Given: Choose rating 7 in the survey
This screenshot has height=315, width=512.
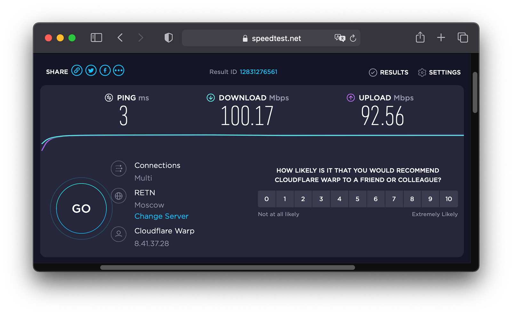Looking at the screenshot, I should tap(394, 199).
